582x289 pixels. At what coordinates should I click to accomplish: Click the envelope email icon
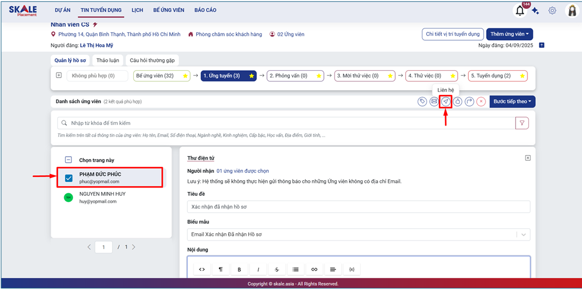click(434, 102)
